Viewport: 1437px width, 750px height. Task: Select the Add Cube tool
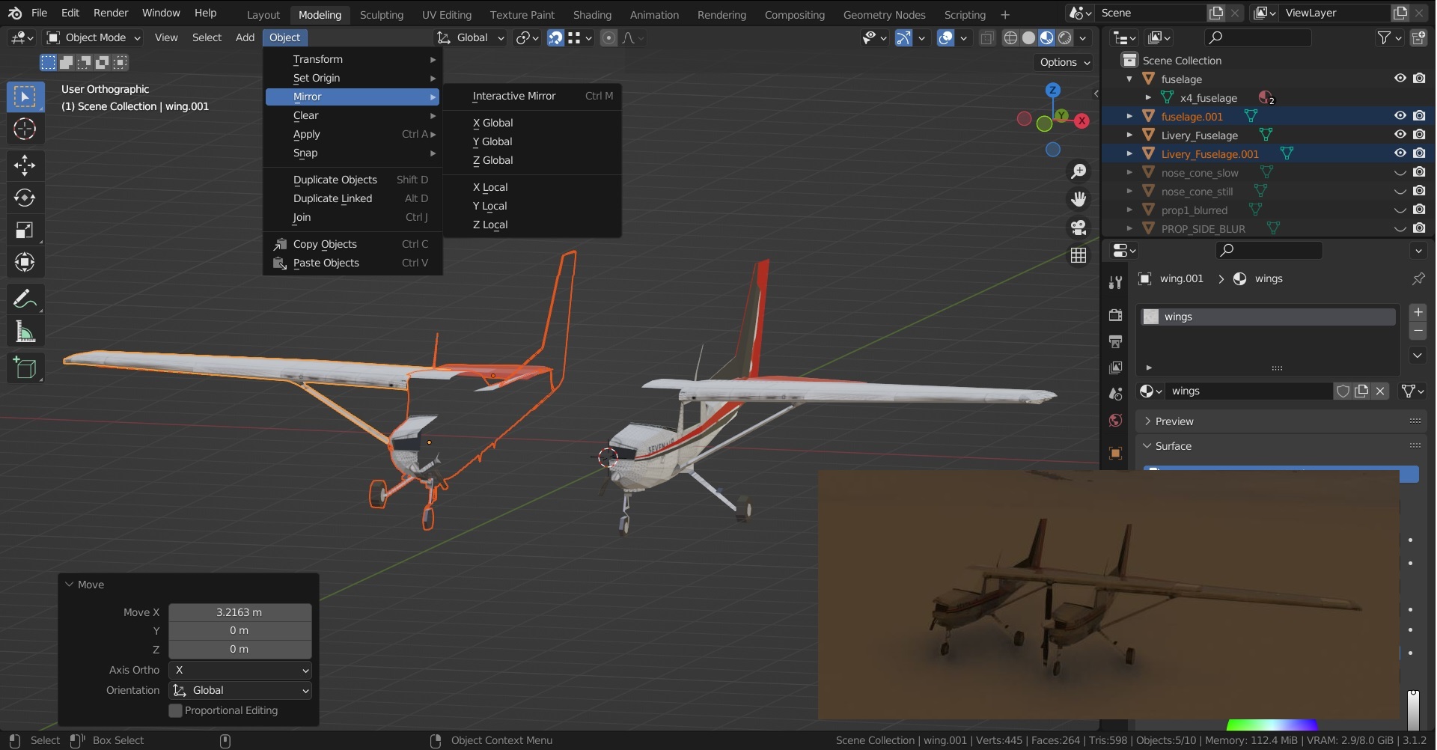pyautogui.click(x=25, y=368)
